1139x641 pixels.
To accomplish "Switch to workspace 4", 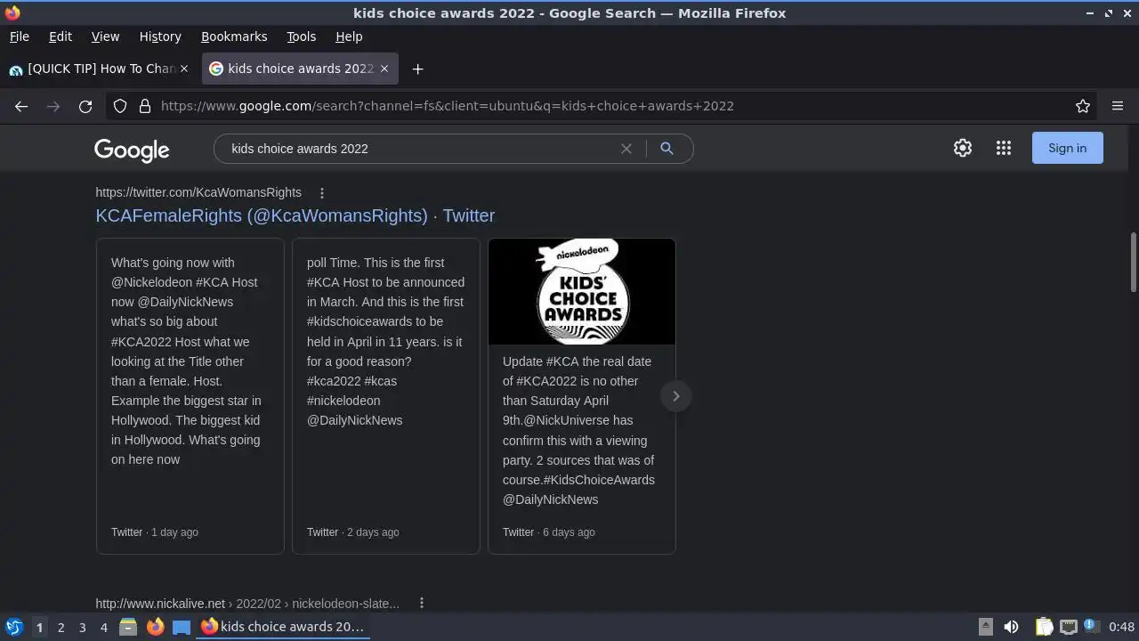I will tap(103, 628).
